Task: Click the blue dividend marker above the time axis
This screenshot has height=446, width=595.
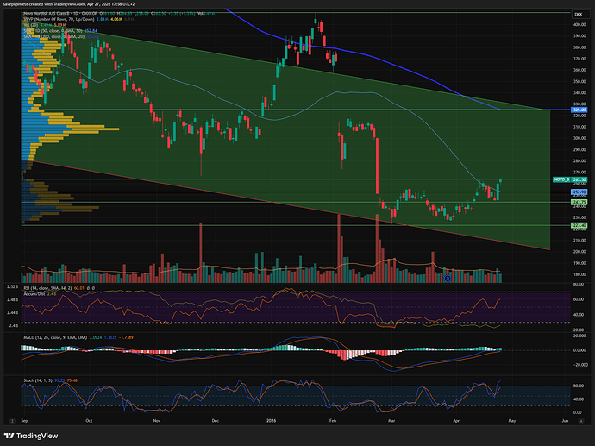Action: 447,278
